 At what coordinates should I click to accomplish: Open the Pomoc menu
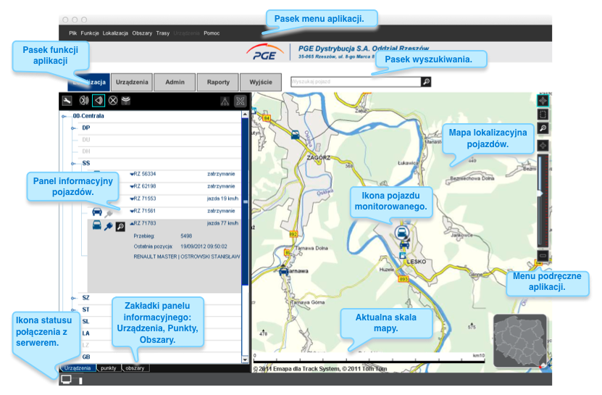[212, 33]
